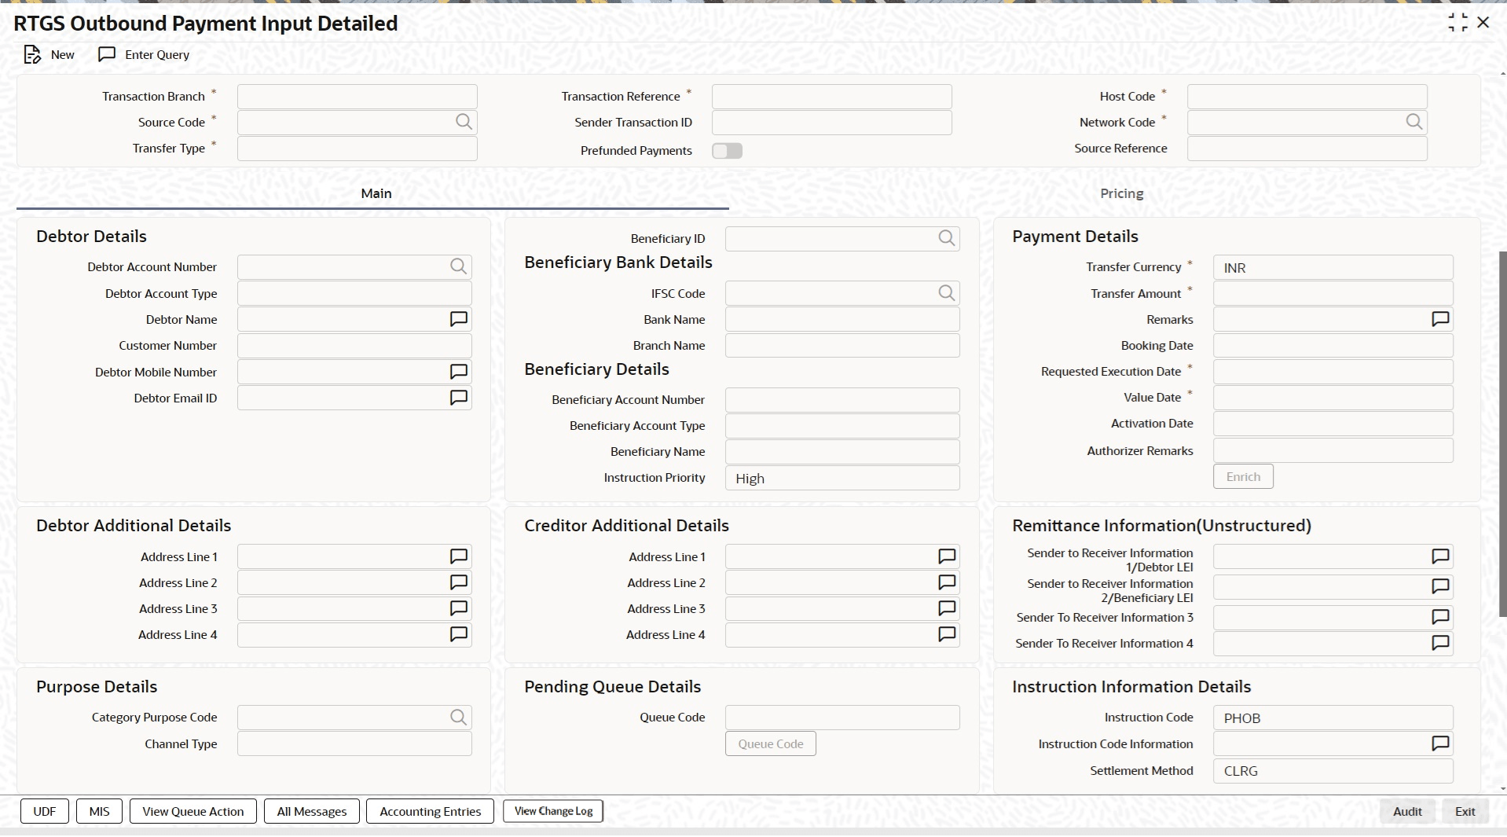
Task: Open Debtor Name comment popup icon
Action: pos(458,319)
